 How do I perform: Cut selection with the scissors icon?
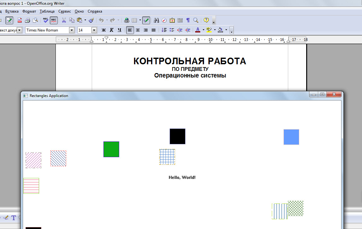[64, 20]
